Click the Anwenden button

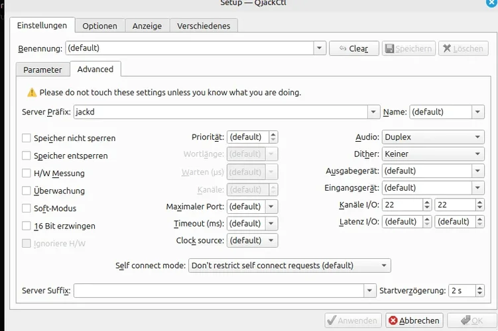[x=353, y=320]
